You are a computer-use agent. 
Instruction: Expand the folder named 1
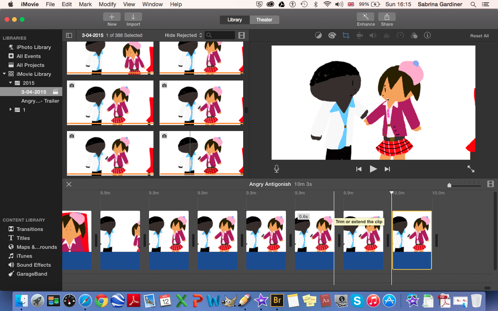(x=11, y=109)
